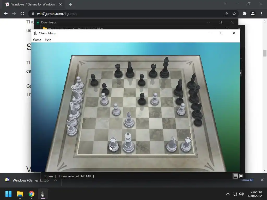Go forward in Chrome
The width and height of the screenshot is (267, 200).
coord(14,14)
